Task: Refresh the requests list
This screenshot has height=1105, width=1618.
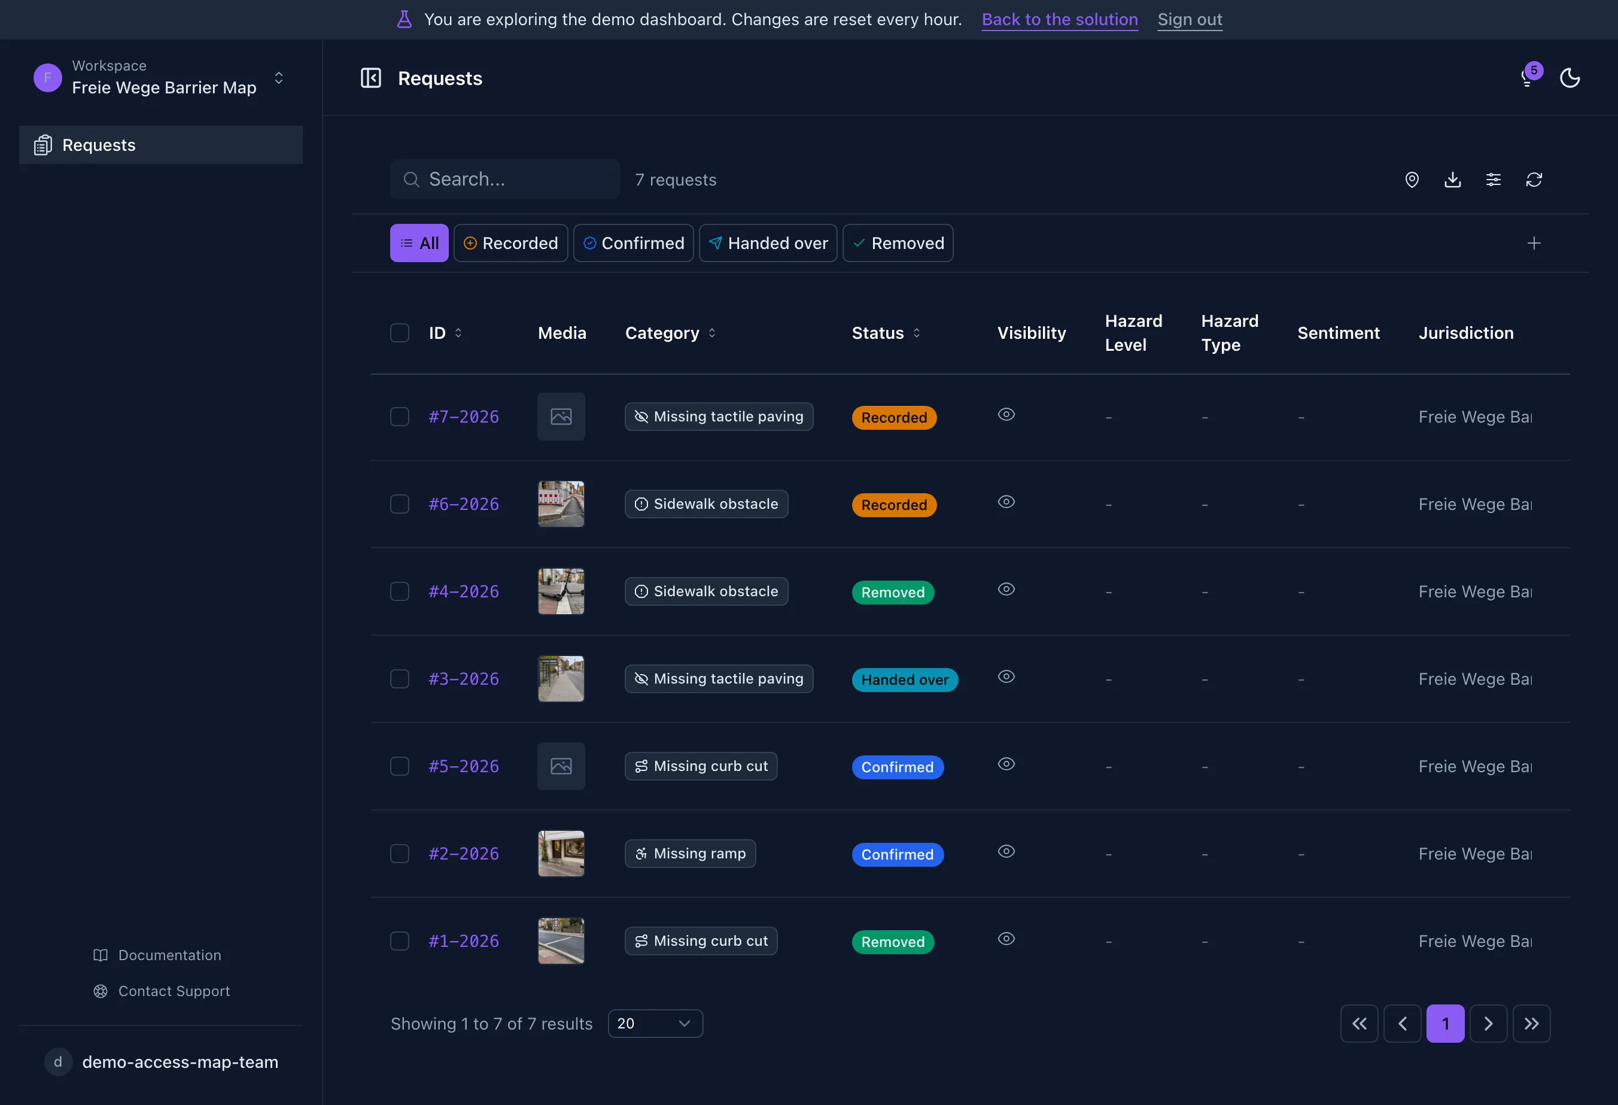Action: click(x=1534, y=180)
